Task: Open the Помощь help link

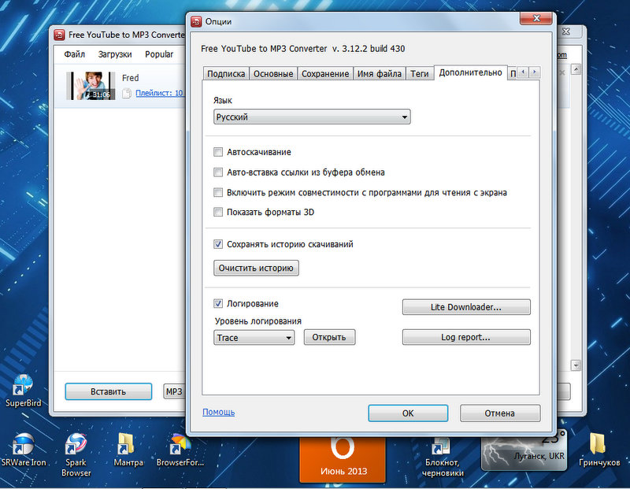Action: click(x=219, y=412)
